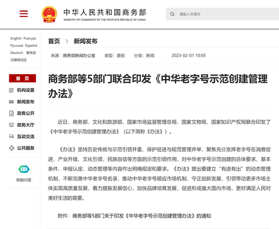279x229 pixels.
Task: Click the 机构设置 grid icon
Action: pyautogui.click(x=11, y=90)
